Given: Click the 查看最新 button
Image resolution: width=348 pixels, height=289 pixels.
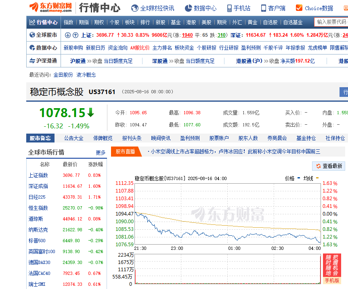Looking at the screenshot, I should point(329,166).
